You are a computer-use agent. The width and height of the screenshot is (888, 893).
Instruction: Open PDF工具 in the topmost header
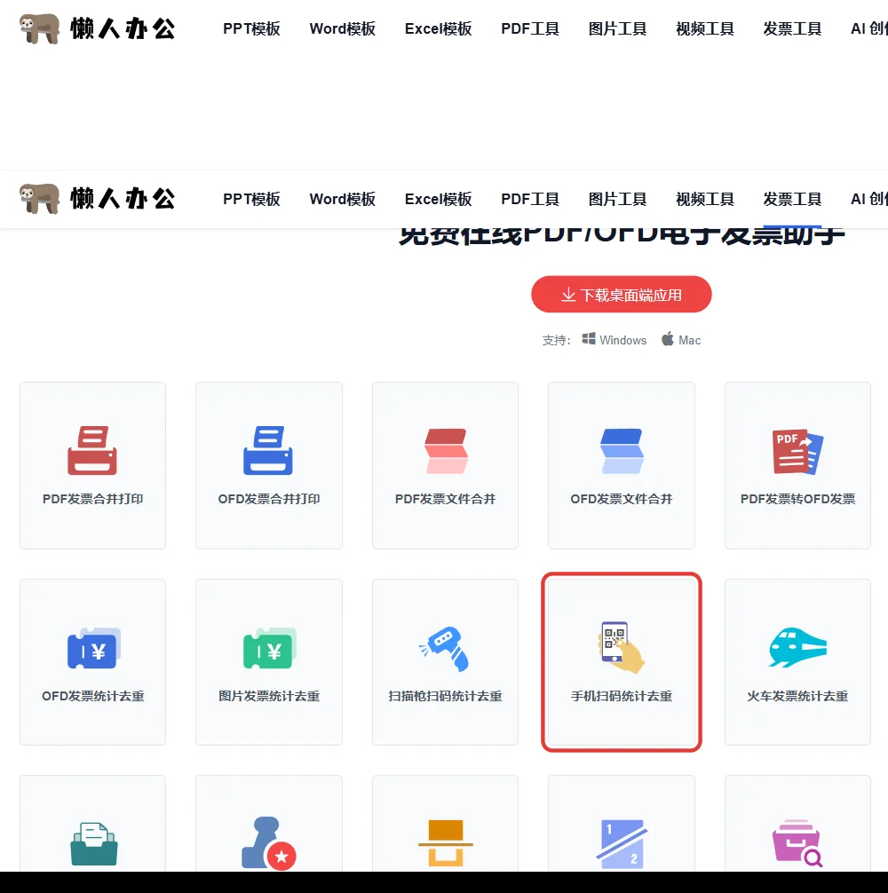530,28
